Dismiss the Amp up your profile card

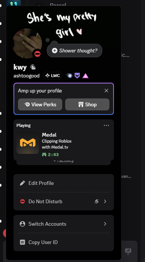pos(106,91)
